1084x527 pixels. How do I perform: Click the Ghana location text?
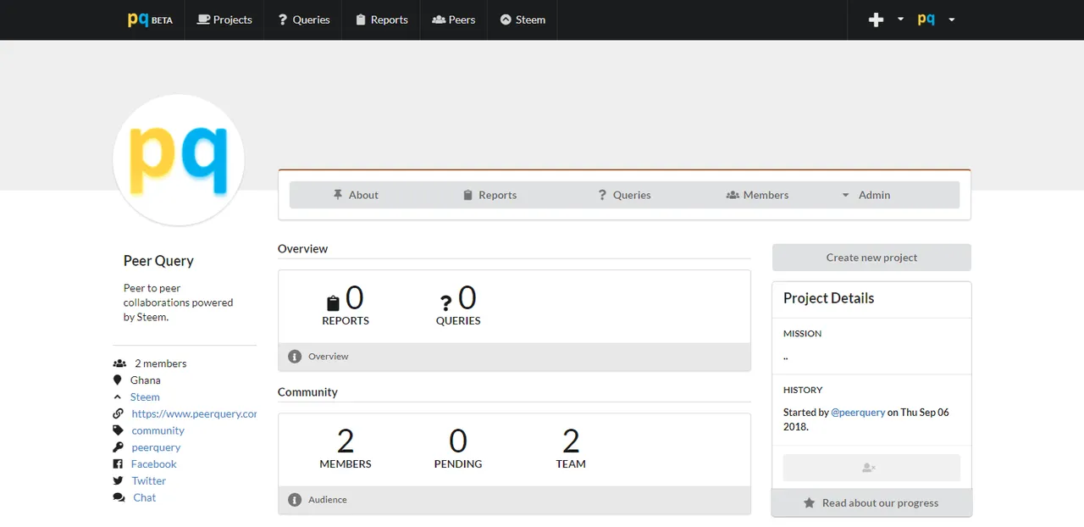pyautogui.click(x=146, y=380)
